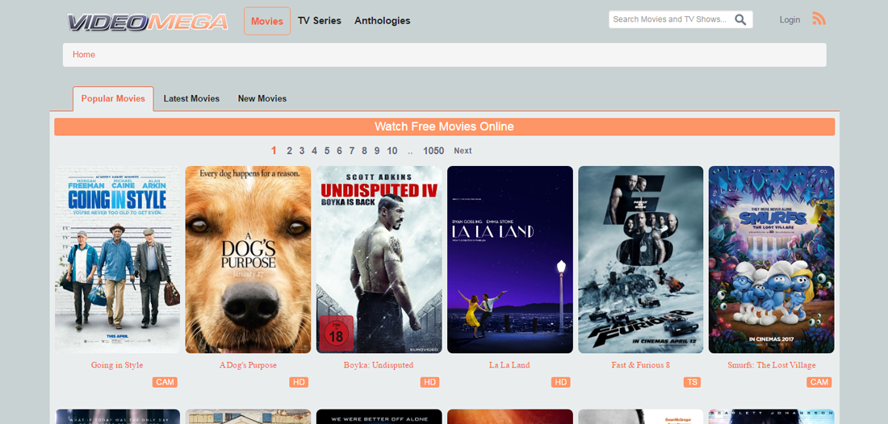The width and height of the screenshot is (888, 424).
Task: Click the Going in Style title link
Action: 117,365
